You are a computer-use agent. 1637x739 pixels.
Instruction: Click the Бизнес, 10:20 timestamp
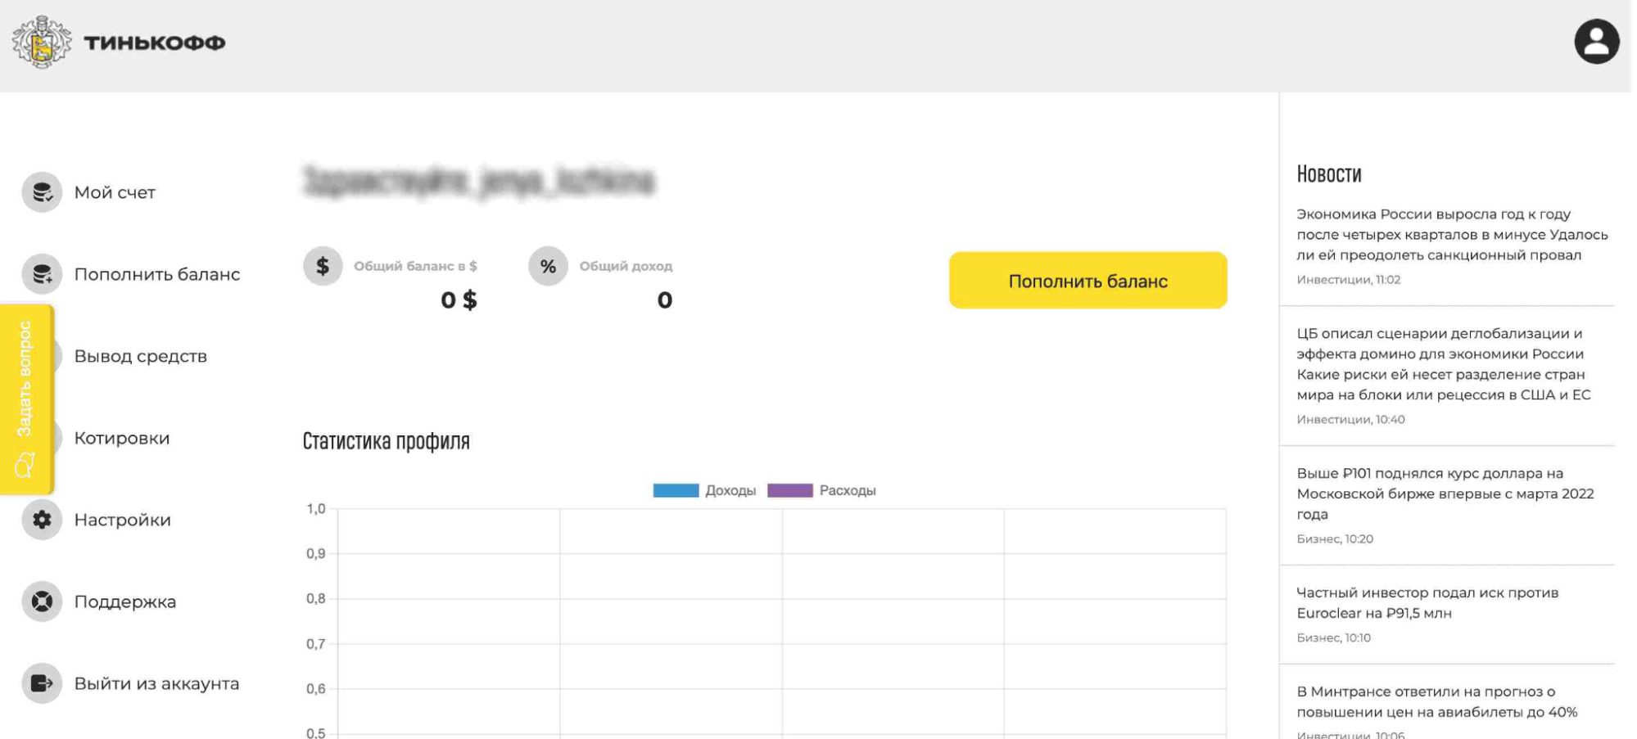(x=1335, y=538)
